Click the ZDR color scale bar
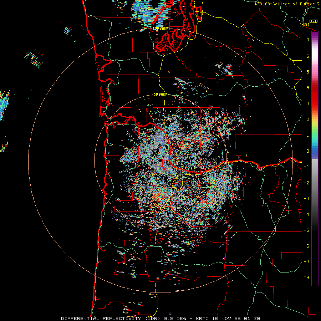This screenshot has height=321, width=321. 315,158
